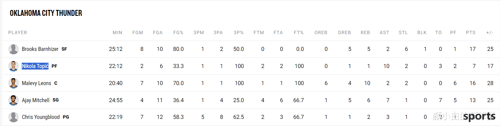The height and width of the screenshot is (126, 500).
Task: Click Brooks Barnhizer's avatar placeholder icon
Action: (x=13, y=49)
